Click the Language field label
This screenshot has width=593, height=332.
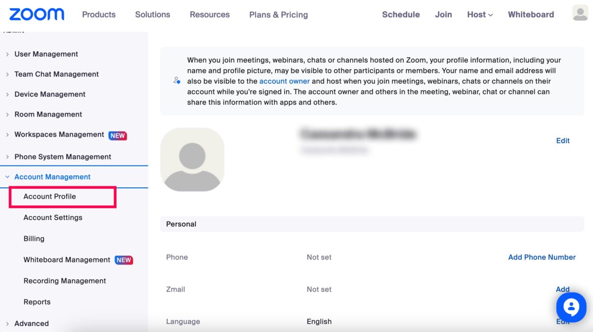click(x=183, y=322)
